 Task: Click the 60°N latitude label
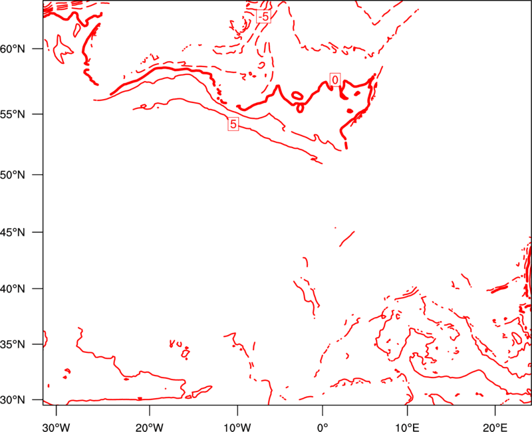point(13,49)
